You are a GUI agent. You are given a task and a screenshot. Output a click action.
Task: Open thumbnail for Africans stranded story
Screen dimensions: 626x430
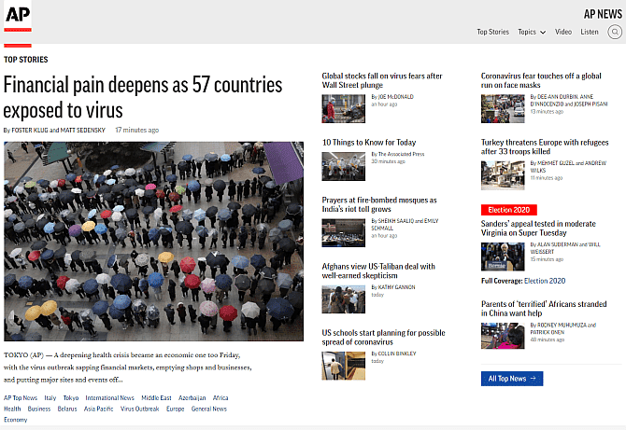[x=503, y=336]
